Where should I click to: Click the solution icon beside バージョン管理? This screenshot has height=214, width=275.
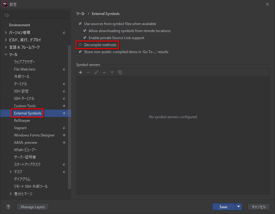(64, 33)
